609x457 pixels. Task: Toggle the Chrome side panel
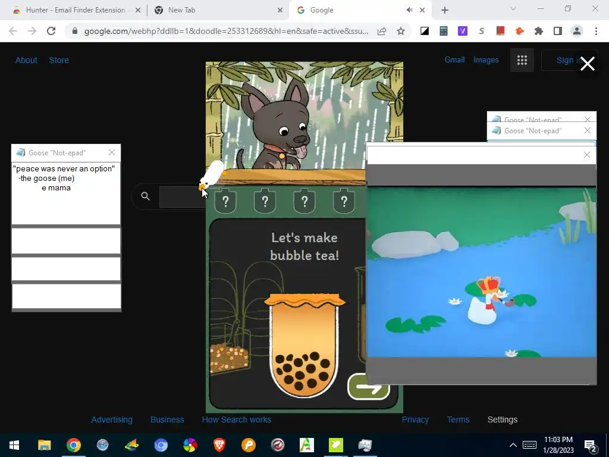(x=558, y=31)
